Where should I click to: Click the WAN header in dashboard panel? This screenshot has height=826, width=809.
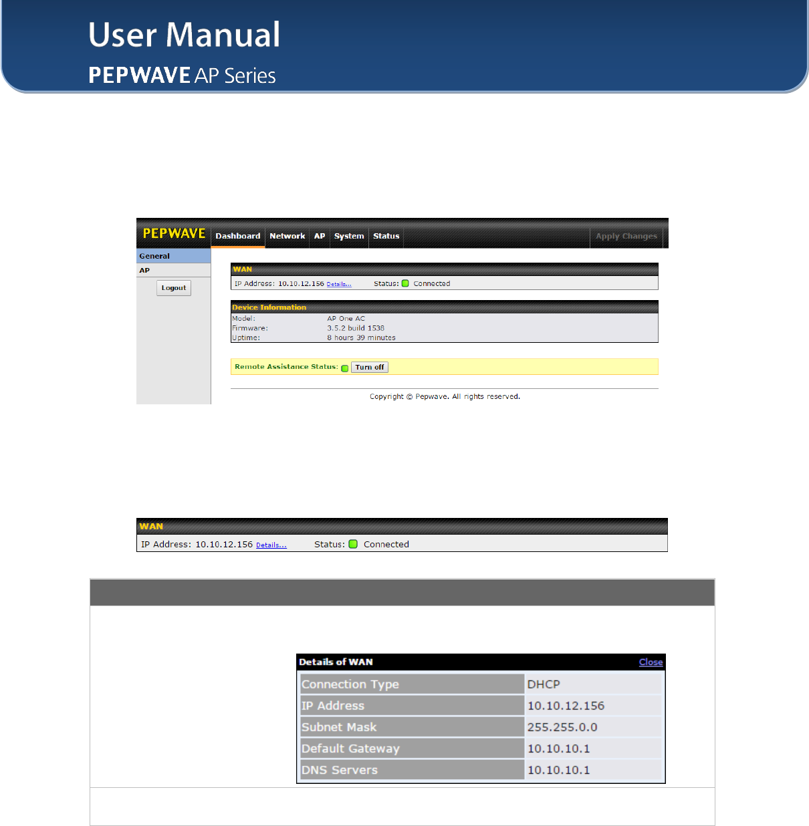pyautogui.click(x=445, y=269)
